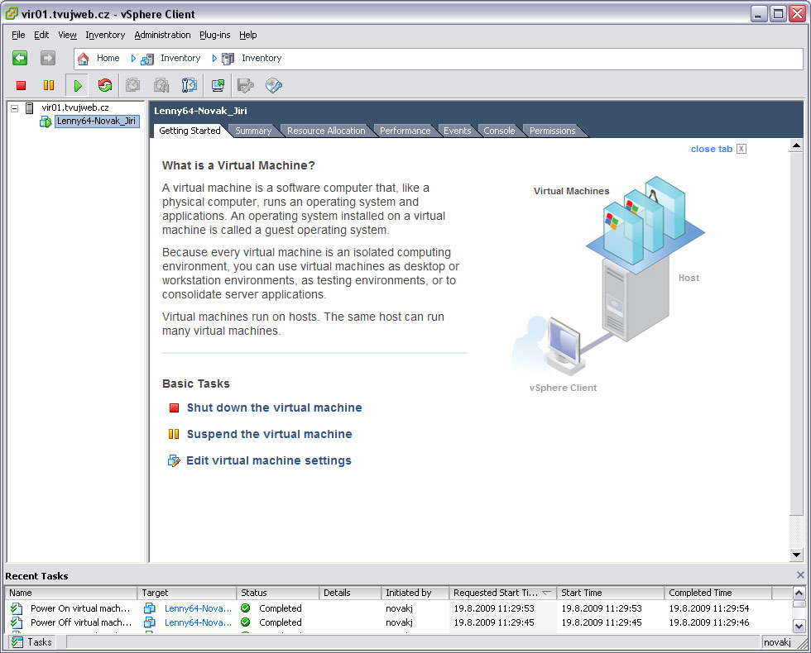Click the green Power On toolbar icon
The height and width of the screenshot is (653, 811).
pyautogui.click(x=77, y=85)
